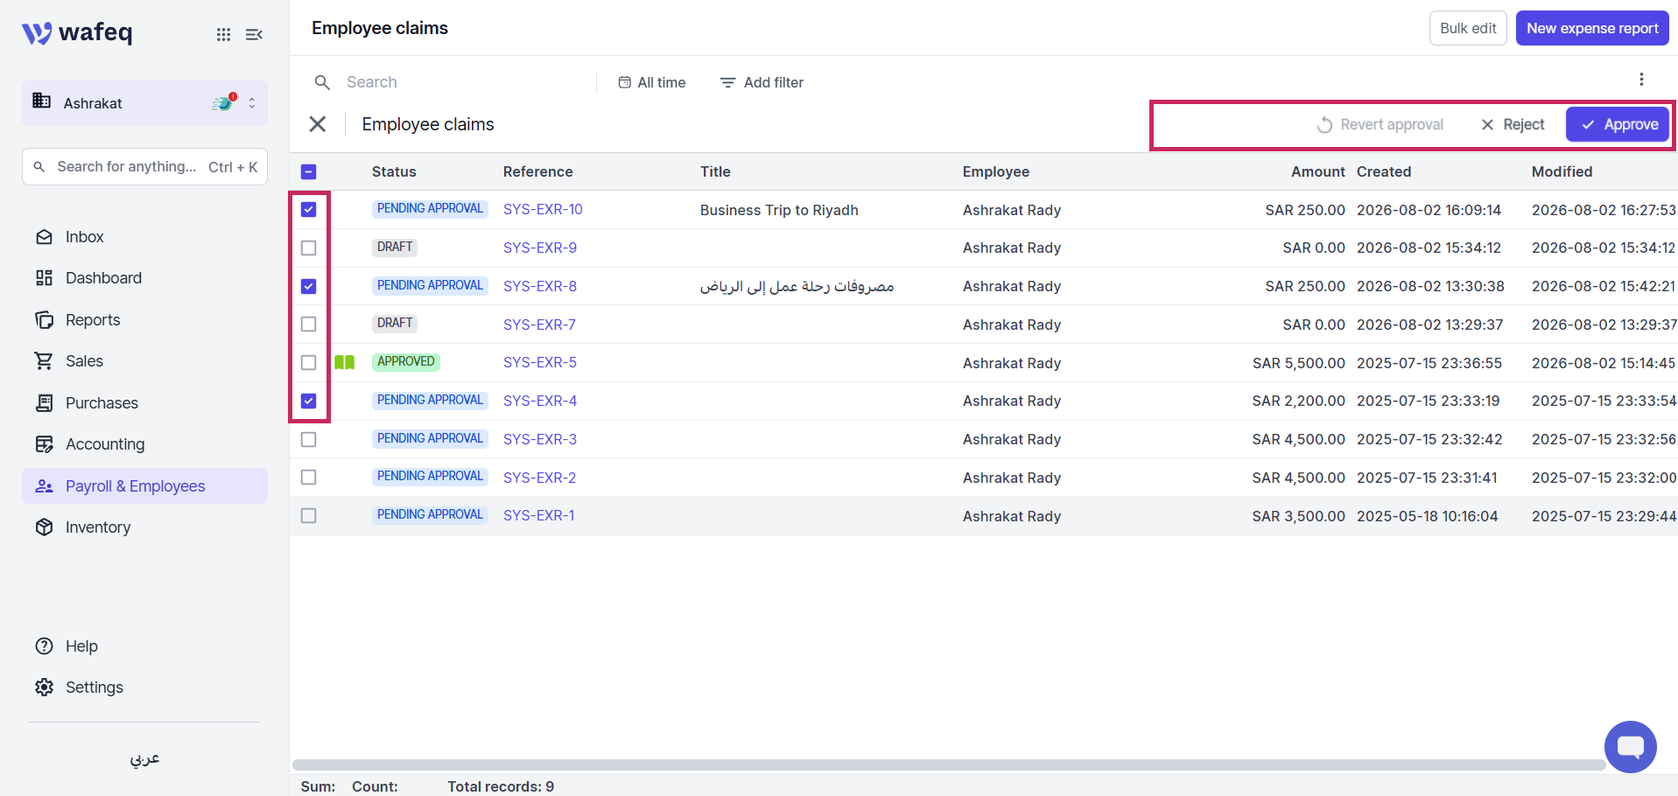Click the Inbox icon
Screen dimensions: 1678x796
point(44,237)
